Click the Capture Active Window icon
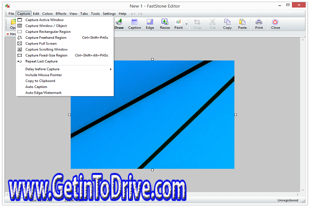 pyautogui.click(x=19, y=20)
